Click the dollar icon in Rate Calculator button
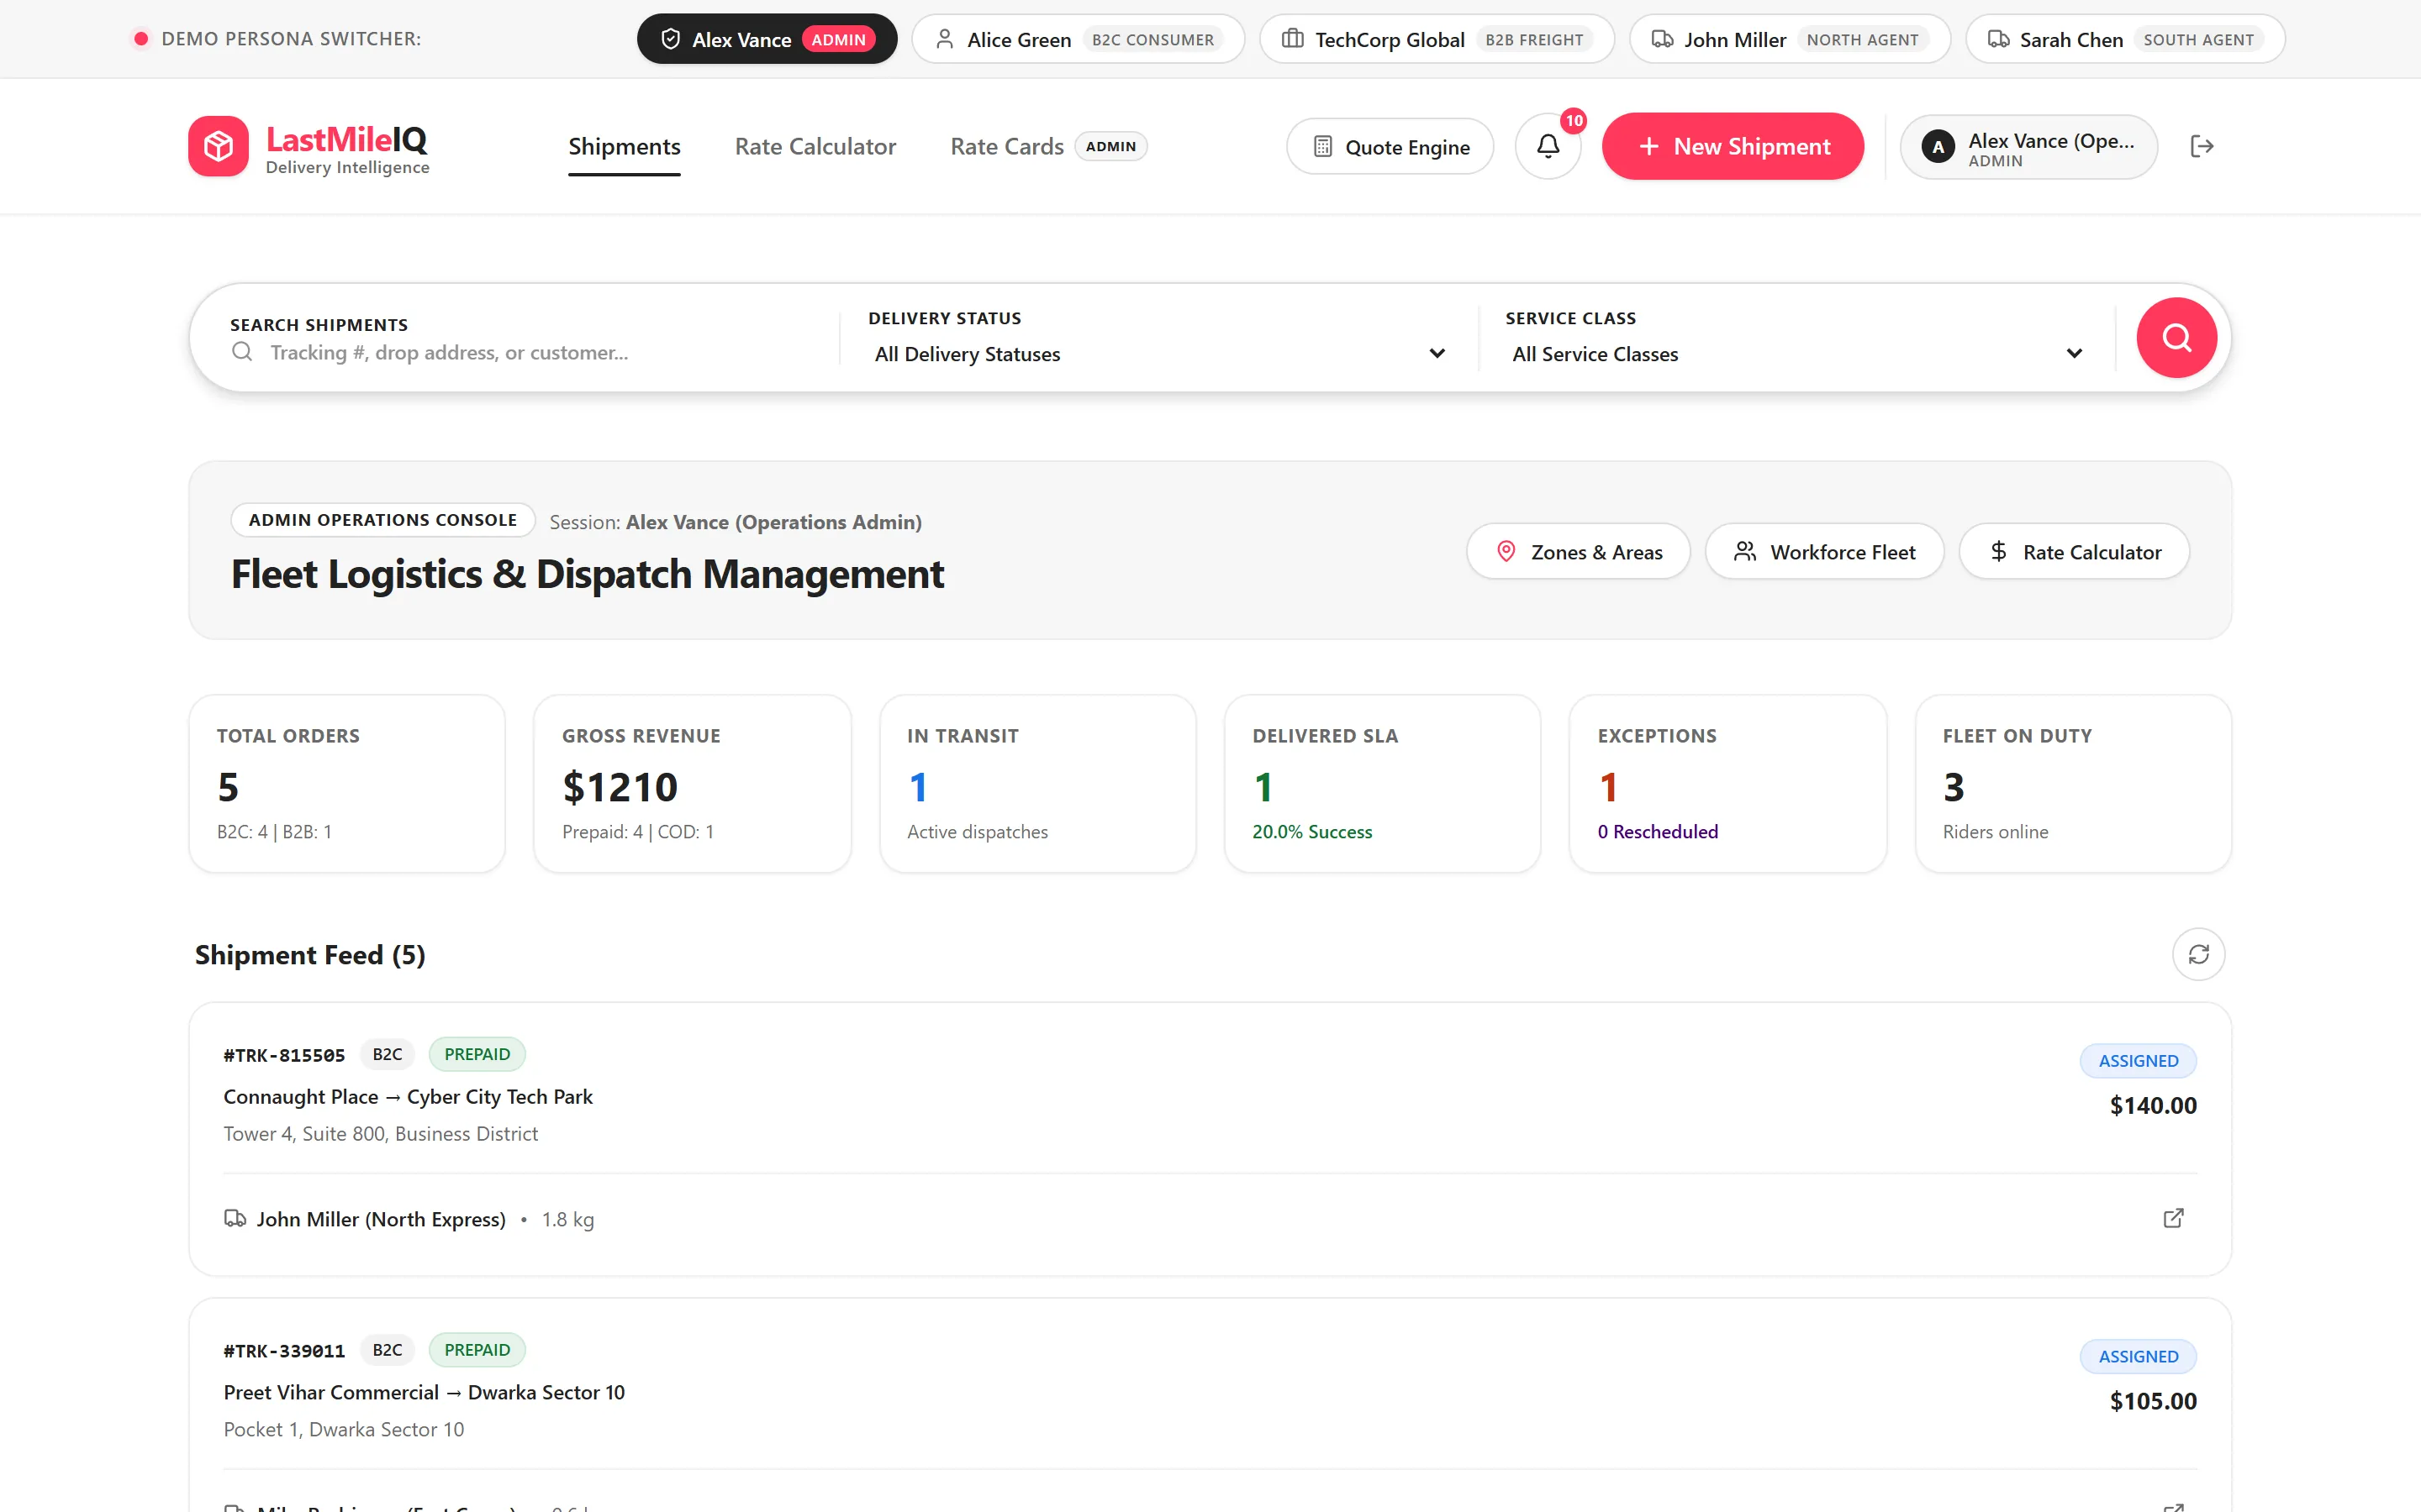The height and width of the screenshot is (1512, 2421). click(1998, 551)
